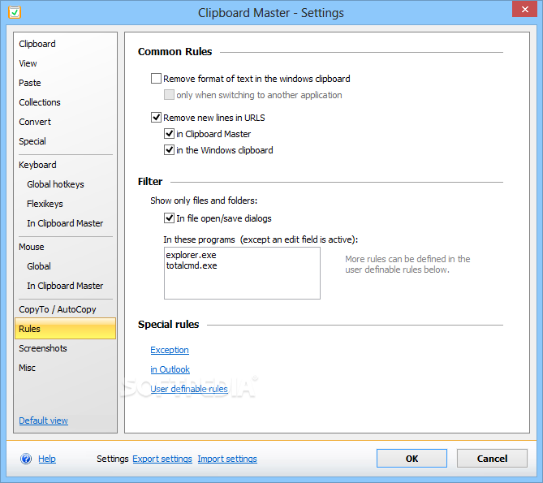Toggle 'in Clipboard Master' checkbox under URLS
The height and width of the screenshot is (483, 543).
[169, 134]
